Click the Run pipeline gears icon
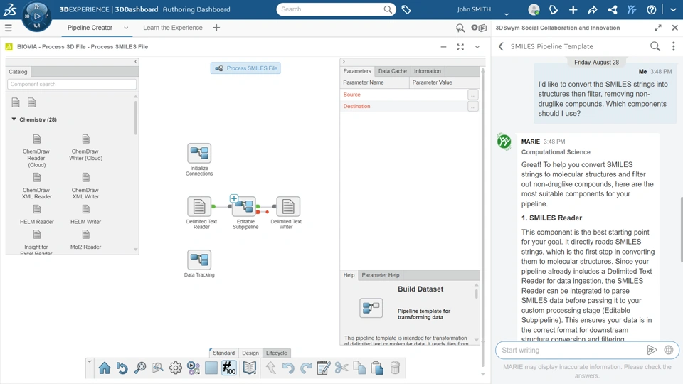The width and height of the screenshot is (683, 384). [x=194, y=368]
